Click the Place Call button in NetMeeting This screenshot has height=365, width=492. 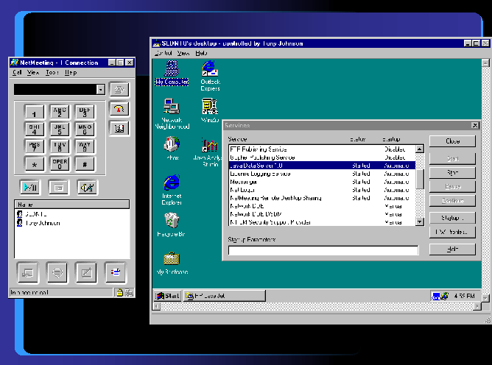pos(119,89)
